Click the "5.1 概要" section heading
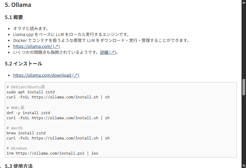246x168 pixels. point(14,18)
